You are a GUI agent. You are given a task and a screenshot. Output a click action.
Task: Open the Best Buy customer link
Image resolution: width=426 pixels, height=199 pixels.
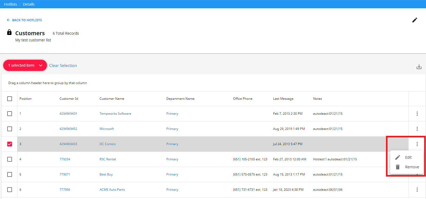[106, 174]
